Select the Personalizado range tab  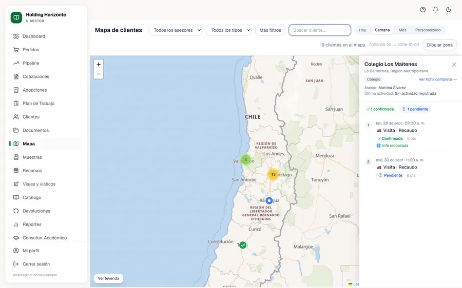(428, 30)
